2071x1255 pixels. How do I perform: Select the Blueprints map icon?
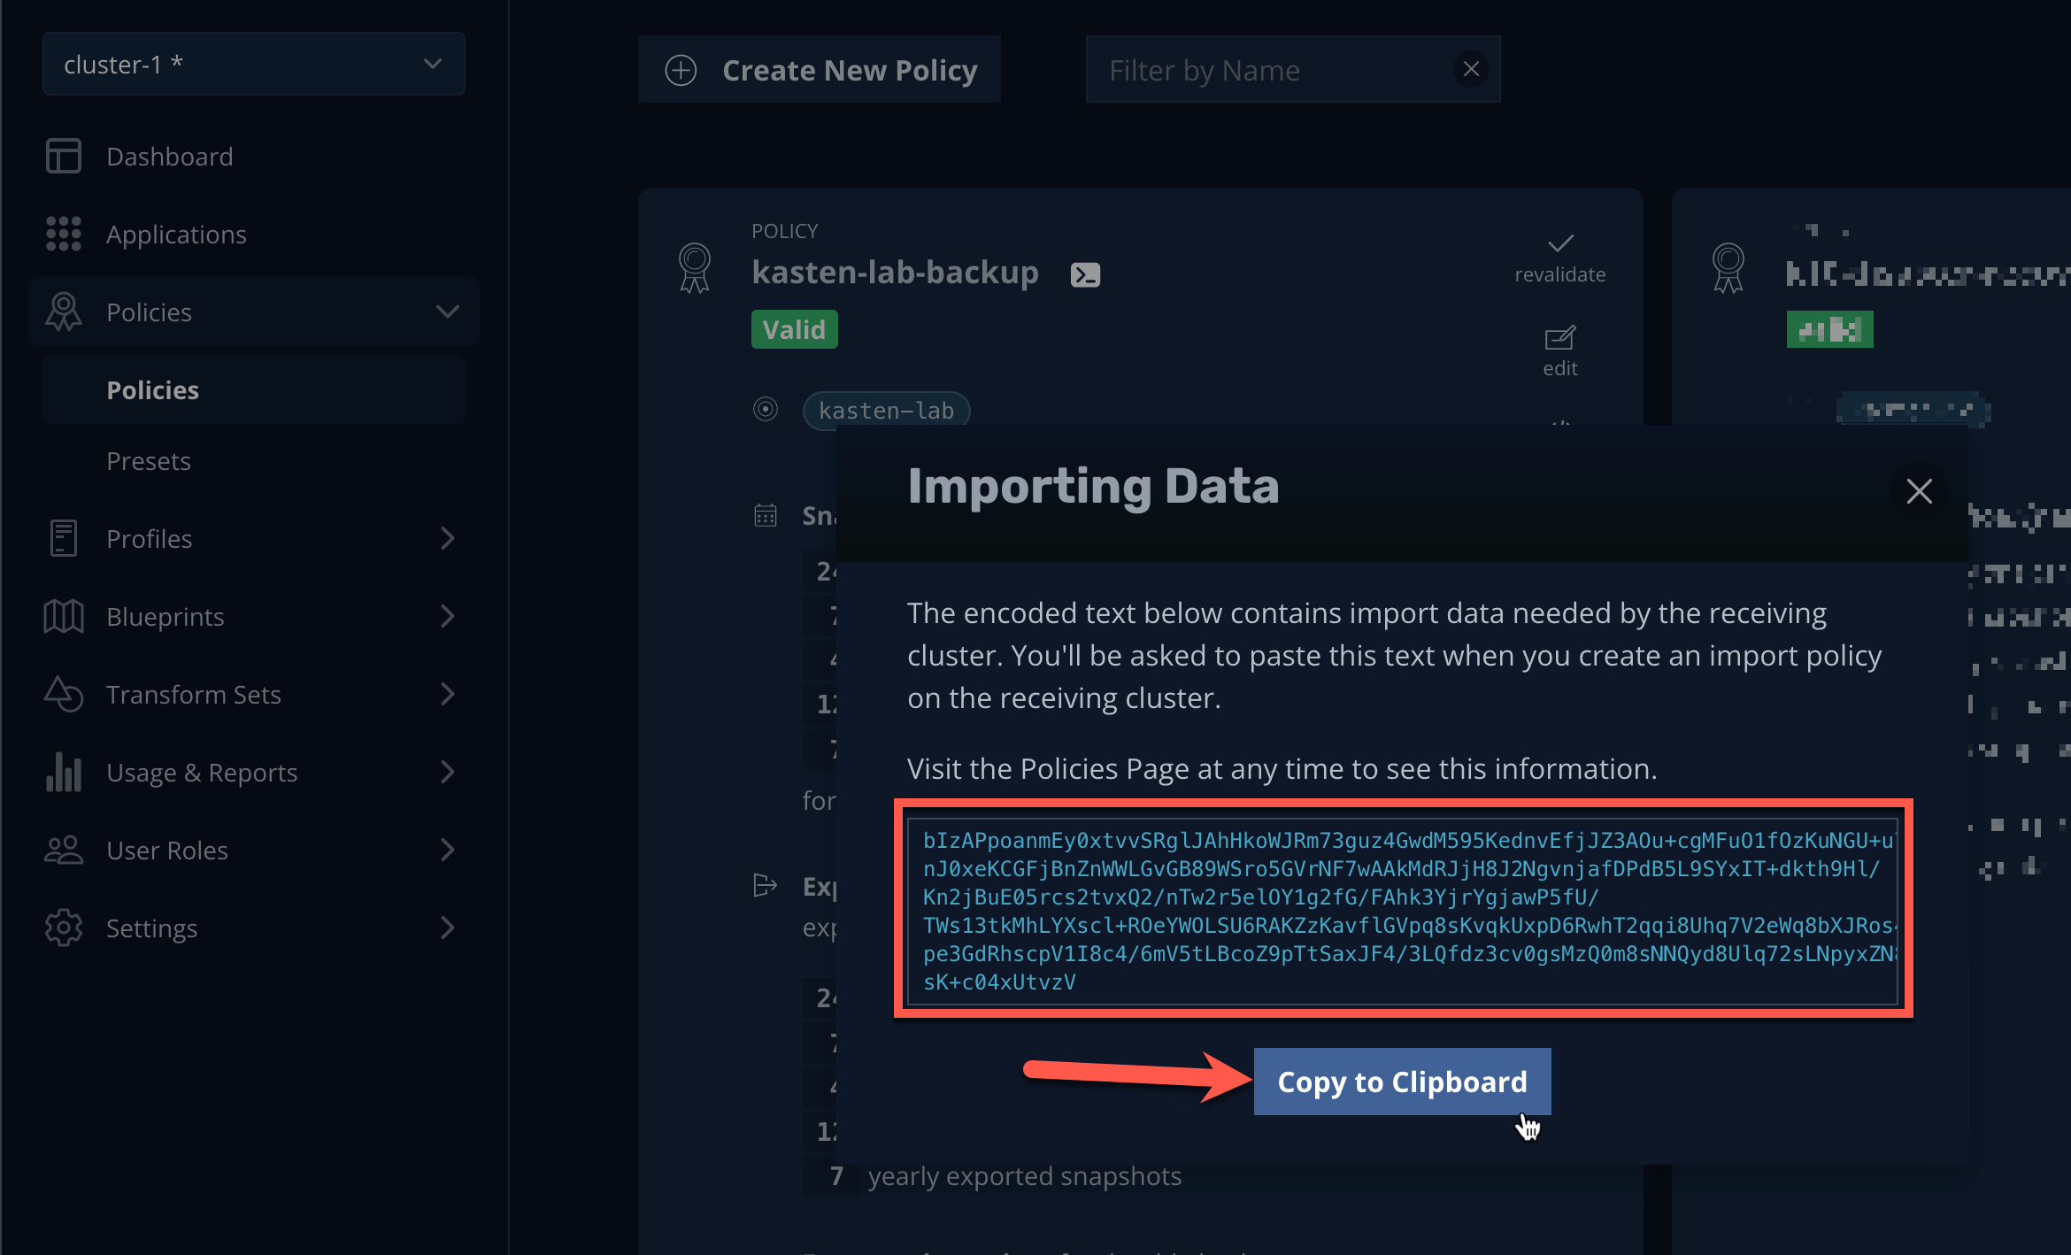coord(63,616)
